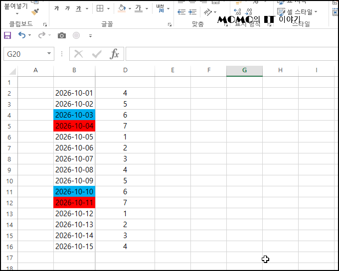
Task: Click the increase indent icon
Action: click(192, 12)
